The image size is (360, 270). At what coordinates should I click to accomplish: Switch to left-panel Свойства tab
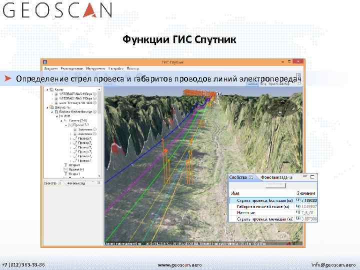[x=50, y=183]
